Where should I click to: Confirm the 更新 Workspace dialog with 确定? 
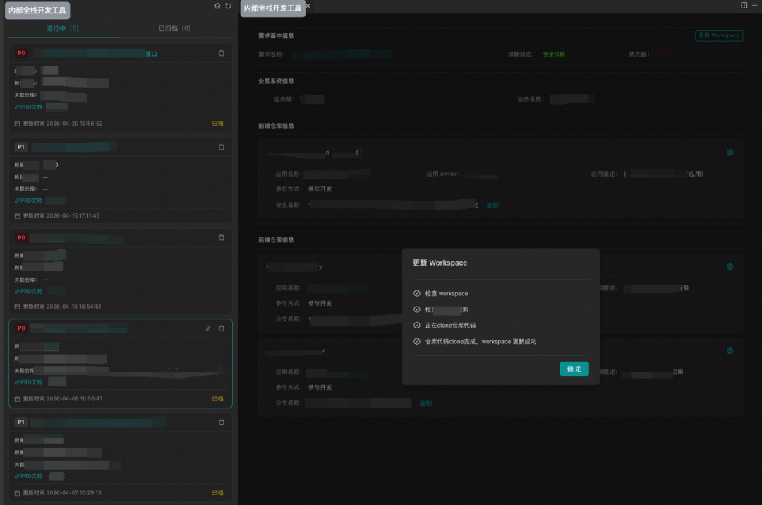(574, 369)
